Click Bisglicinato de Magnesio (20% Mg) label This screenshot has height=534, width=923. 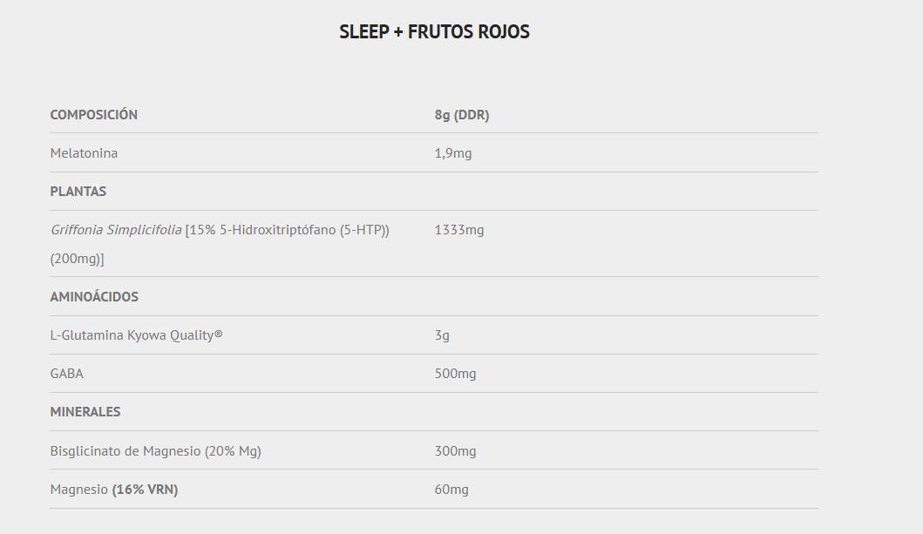pyautogui.click(x=156, y=451)
